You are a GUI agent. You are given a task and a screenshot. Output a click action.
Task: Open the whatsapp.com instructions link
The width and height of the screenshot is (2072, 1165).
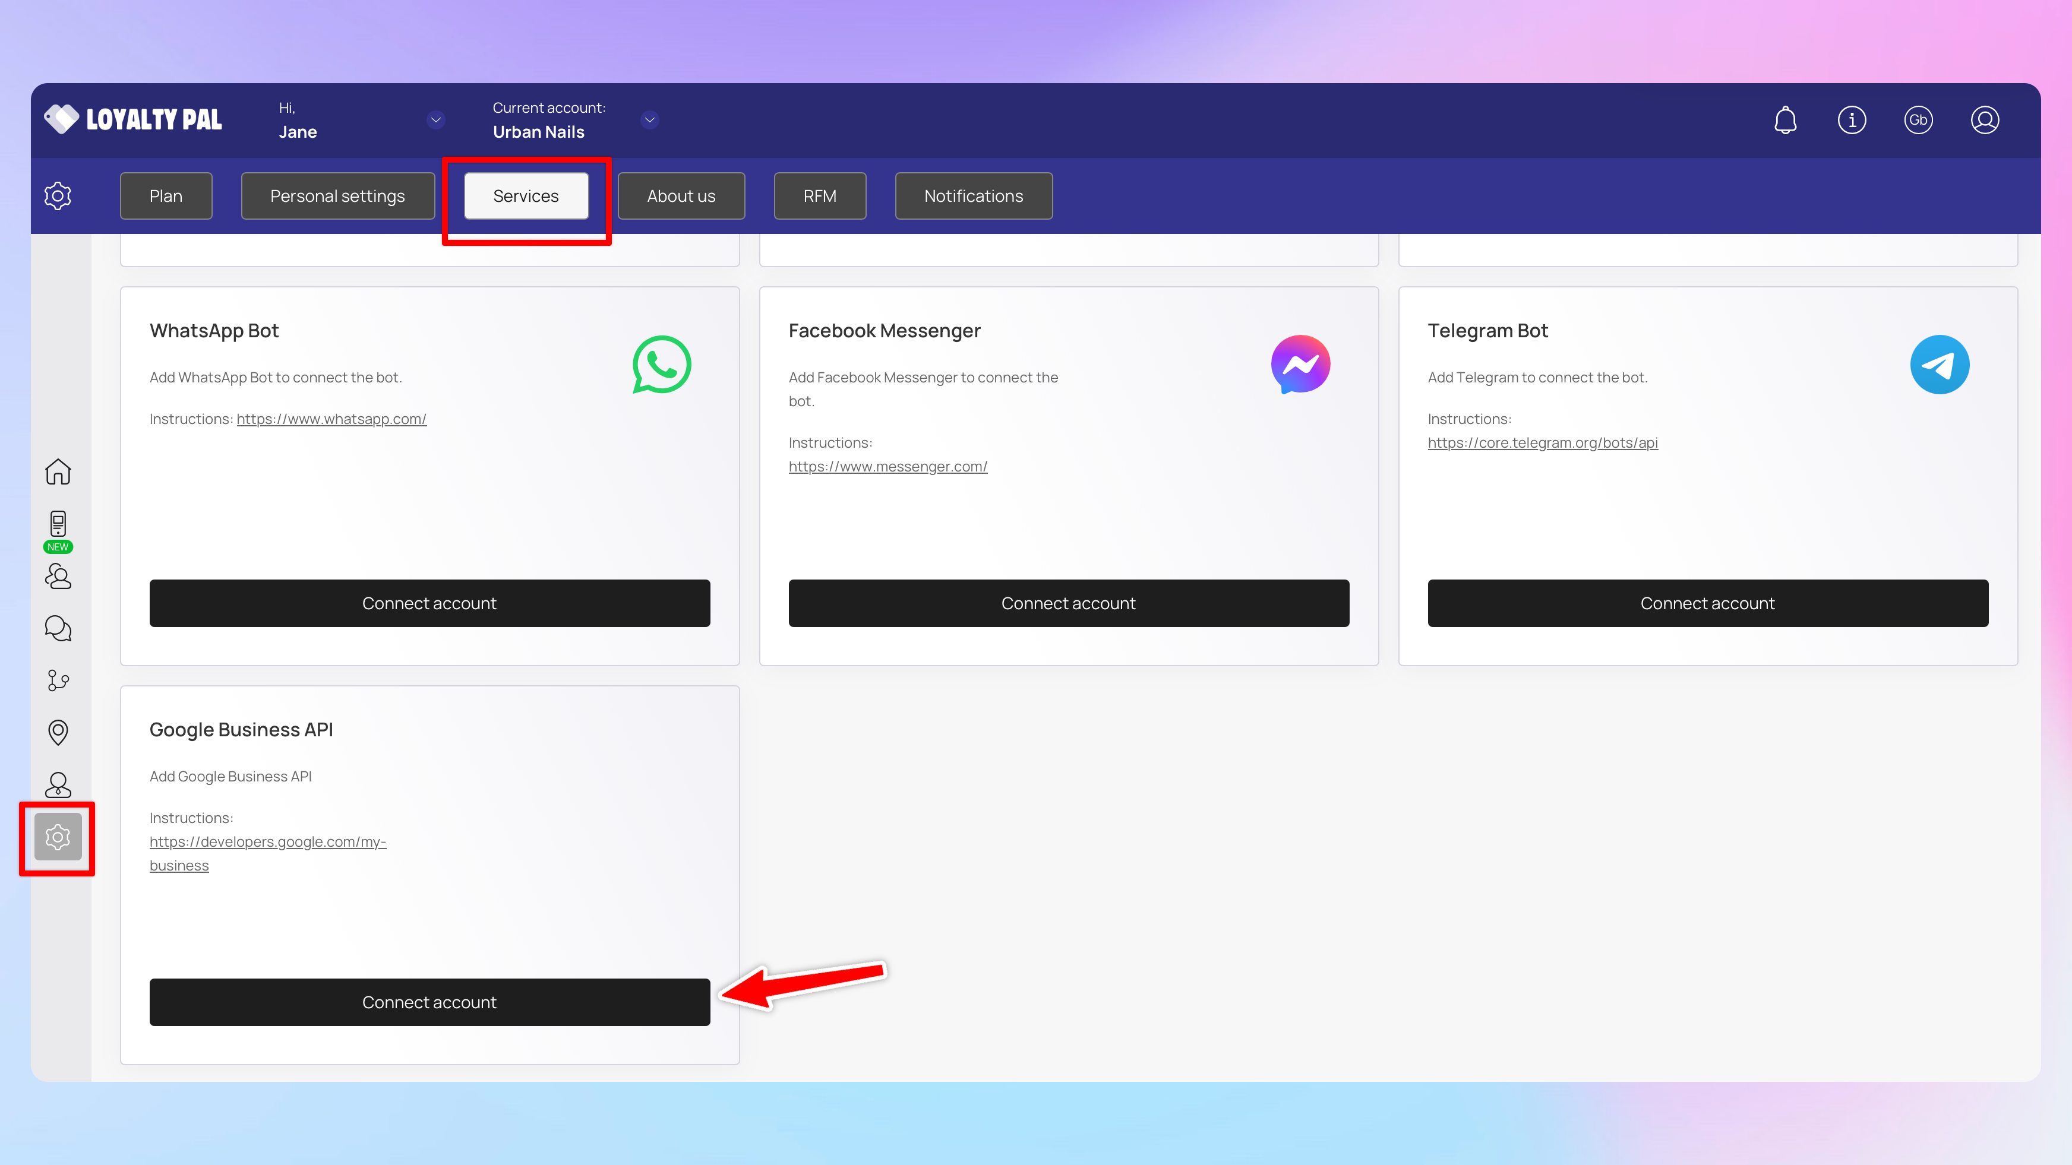[x=331, y=419]
